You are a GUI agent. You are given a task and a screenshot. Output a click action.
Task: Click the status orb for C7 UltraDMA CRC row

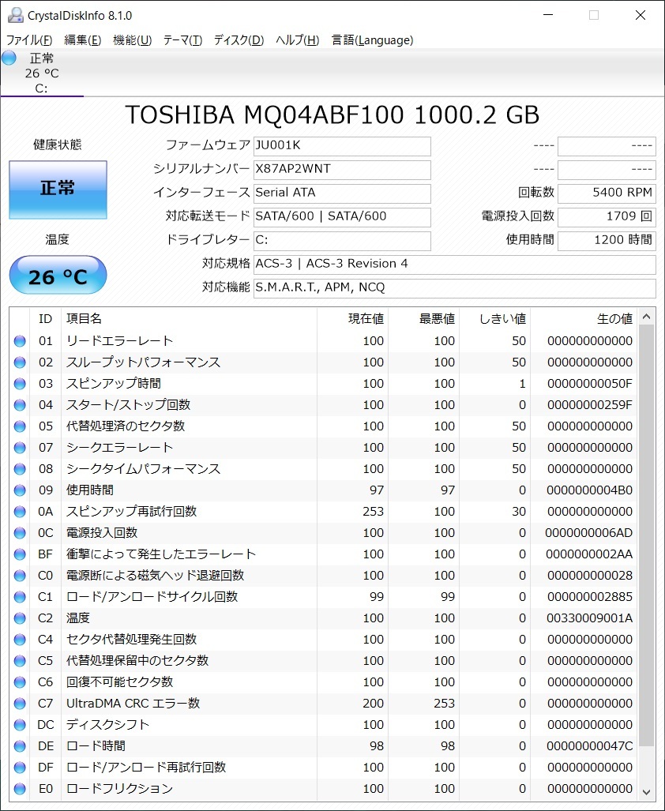[x=20, y=704]
